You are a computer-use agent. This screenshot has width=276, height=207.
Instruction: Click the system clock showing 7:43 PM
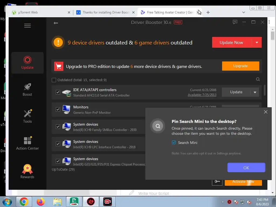click(x=262, y=202)
